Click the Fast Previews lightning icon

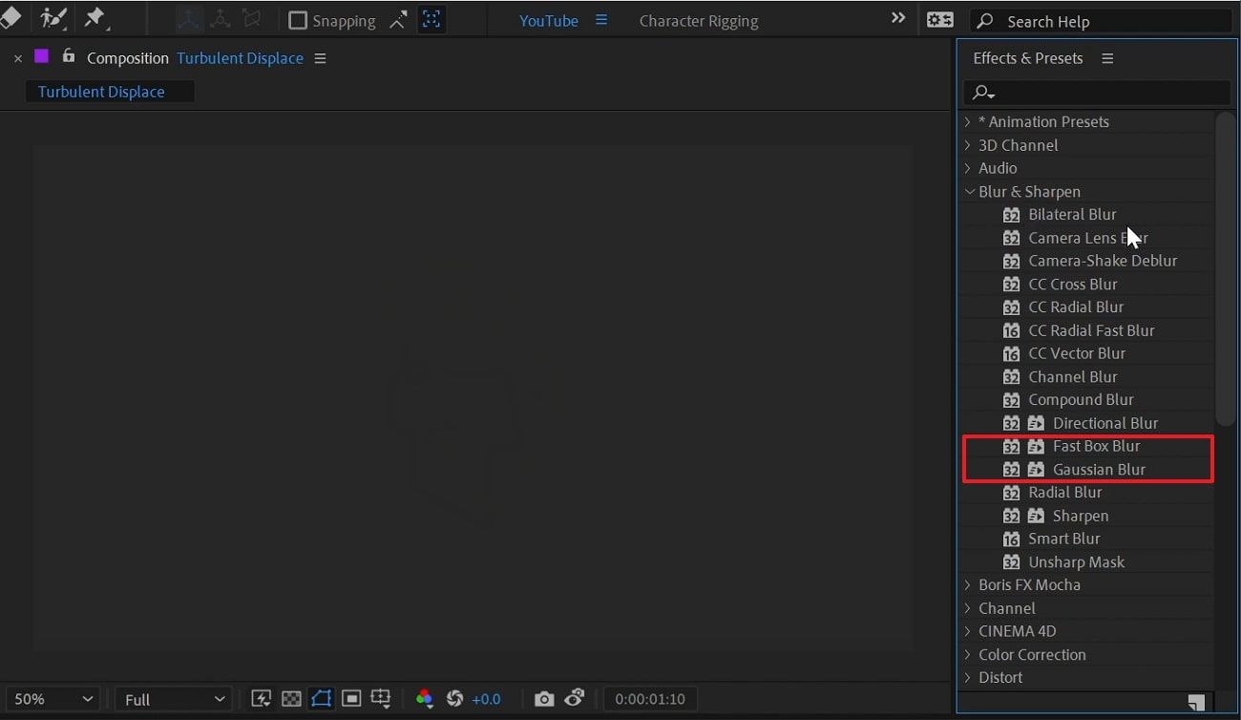[x=261, y=699]
